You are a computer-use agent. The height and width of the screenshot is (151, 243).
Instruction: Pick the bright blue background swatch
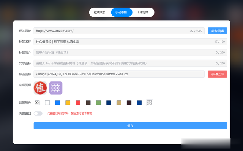click(x=57, y=103)
